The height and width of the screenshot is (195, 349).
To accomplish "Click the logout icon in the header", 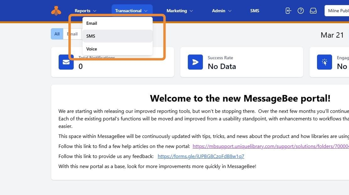I will click(x=288, y=11).
